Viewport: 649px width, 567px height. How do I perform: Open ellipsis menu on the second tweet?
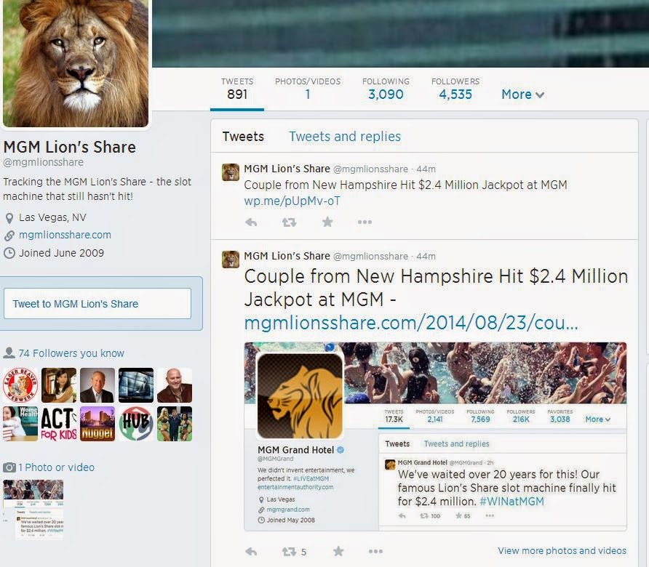(375, 551)
